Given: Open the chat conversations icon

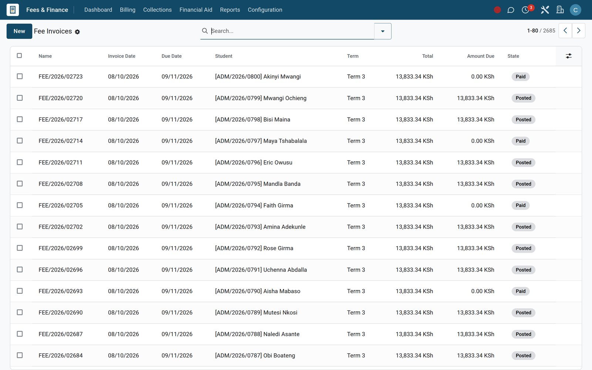Looking at the screenshot, I should pyautogui.click(x=511, y=10).
